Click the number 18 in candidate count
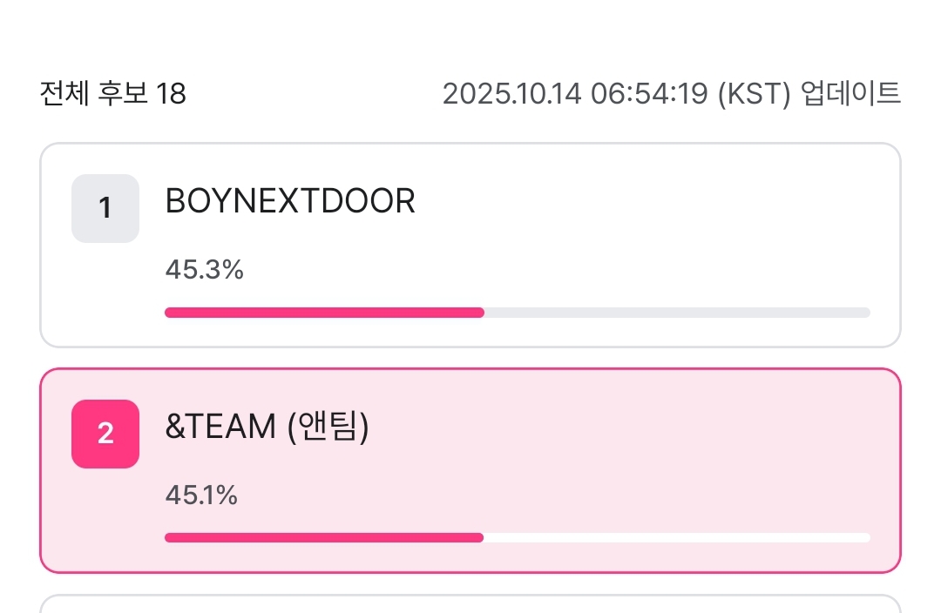 (172, 93)
